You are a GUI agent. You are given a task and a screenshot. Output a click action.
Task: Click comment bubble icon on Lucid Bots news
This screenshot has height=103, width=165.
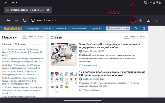click(39, 68)
